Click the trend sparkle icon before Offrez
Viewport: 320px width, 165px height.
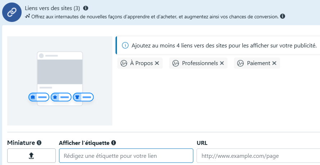point(27,16)
